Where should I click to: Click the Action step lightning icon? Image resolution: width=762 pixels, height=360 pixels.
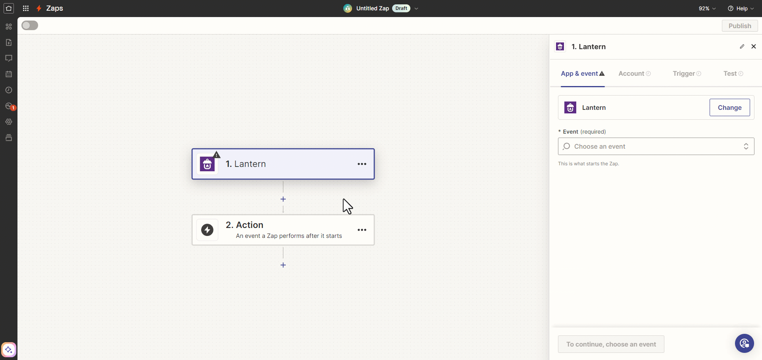point(207,230)
